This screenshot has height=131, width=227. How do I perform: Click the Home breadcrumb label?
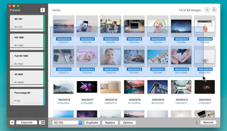pos(56,10)
